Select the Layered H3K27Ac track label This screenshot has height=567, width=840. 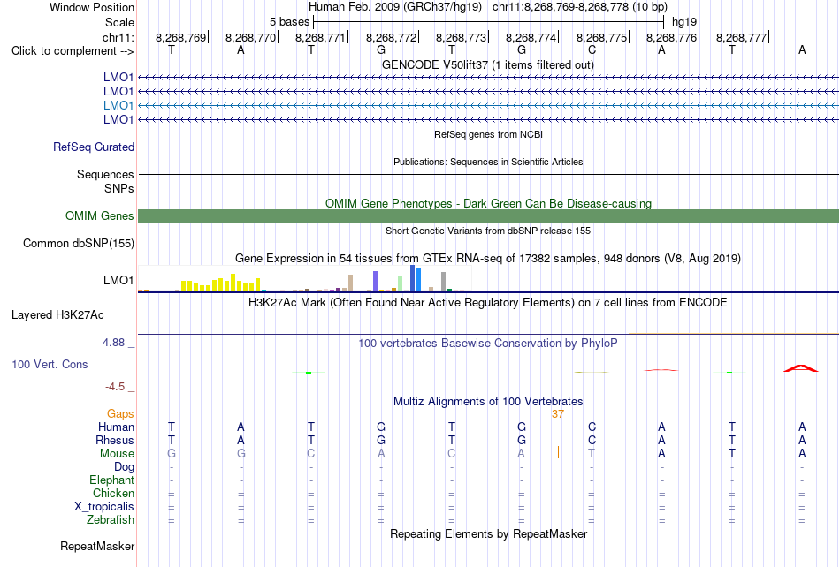pos(57,315)
